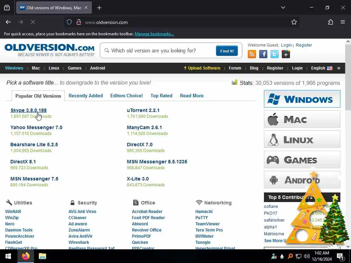Screen dimensions: 351x263
Task: Open the uTorrent 2.2.1 link
Action: pos(143,110)
